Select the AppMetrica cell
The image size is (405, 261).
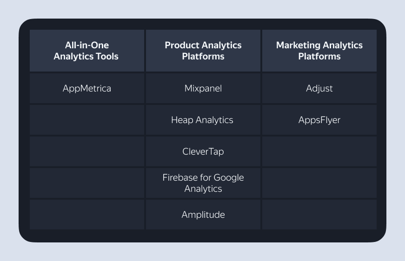[x=87, y=88]
